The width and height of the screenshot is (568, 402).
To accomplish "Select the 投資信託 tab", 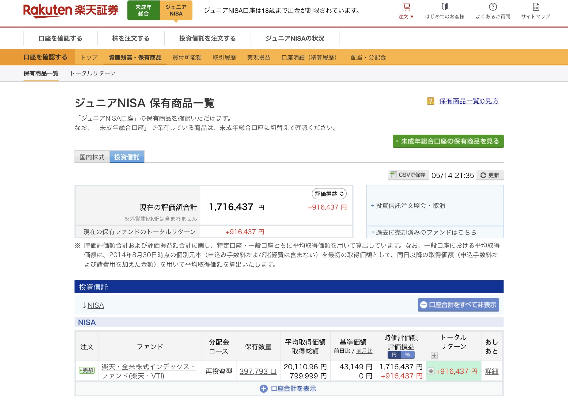I will pos(127,157).
